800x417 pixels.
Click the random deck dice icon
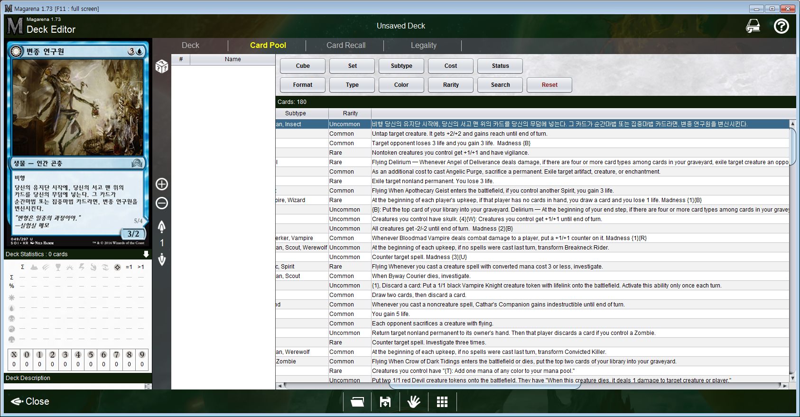[162, 66]
